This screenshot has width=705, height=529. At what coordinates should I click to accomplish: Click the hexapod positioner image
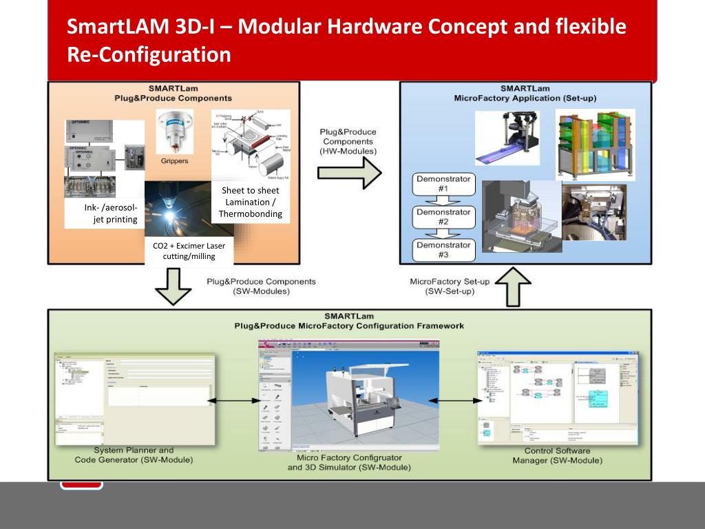click(x=507, y=138)
